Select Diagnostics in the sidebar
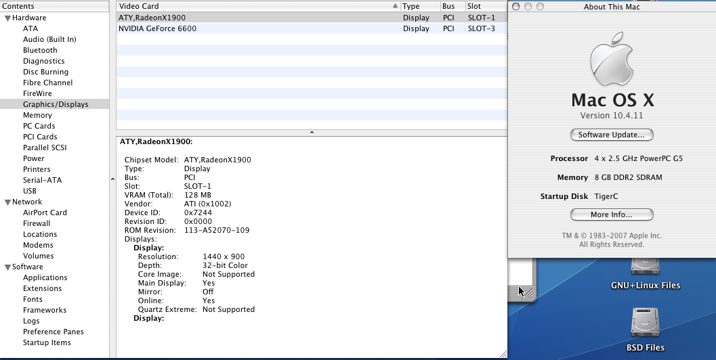This screenshot has height=360, width=716. tap(44, 61)
